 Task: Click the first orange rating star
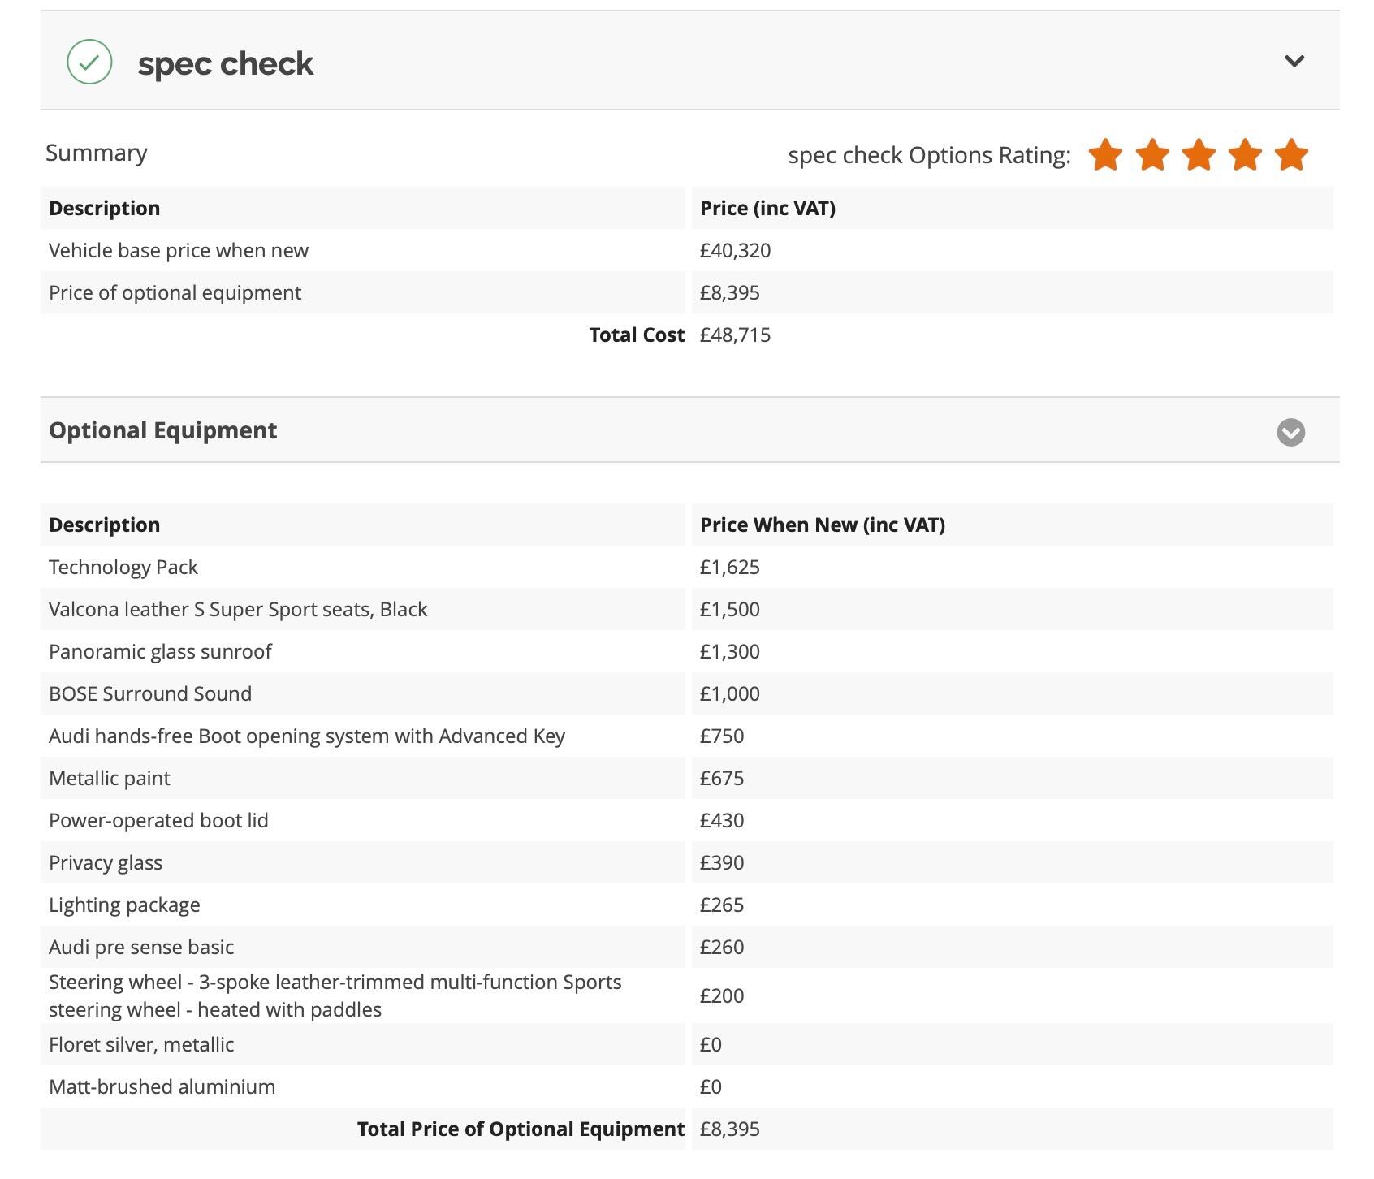click(x=1106, y=154)
